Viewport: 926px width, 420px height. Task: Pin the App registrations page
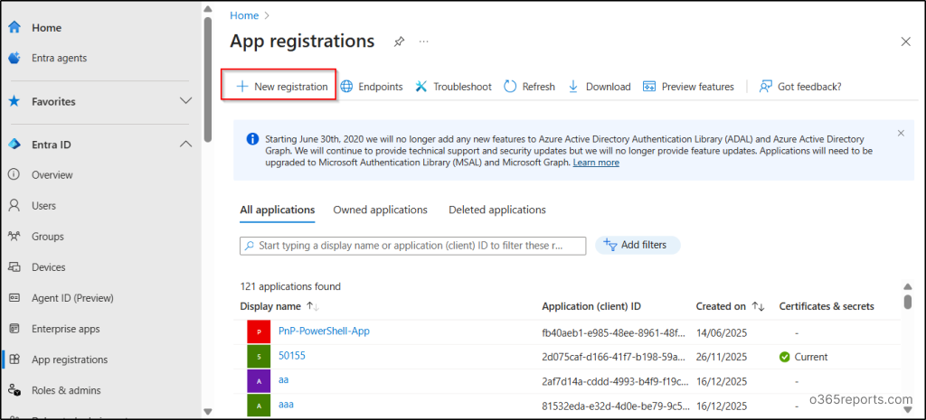tap(399, 42)
